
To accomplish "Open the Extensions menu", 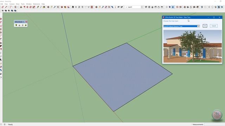I will coord(37,4).
